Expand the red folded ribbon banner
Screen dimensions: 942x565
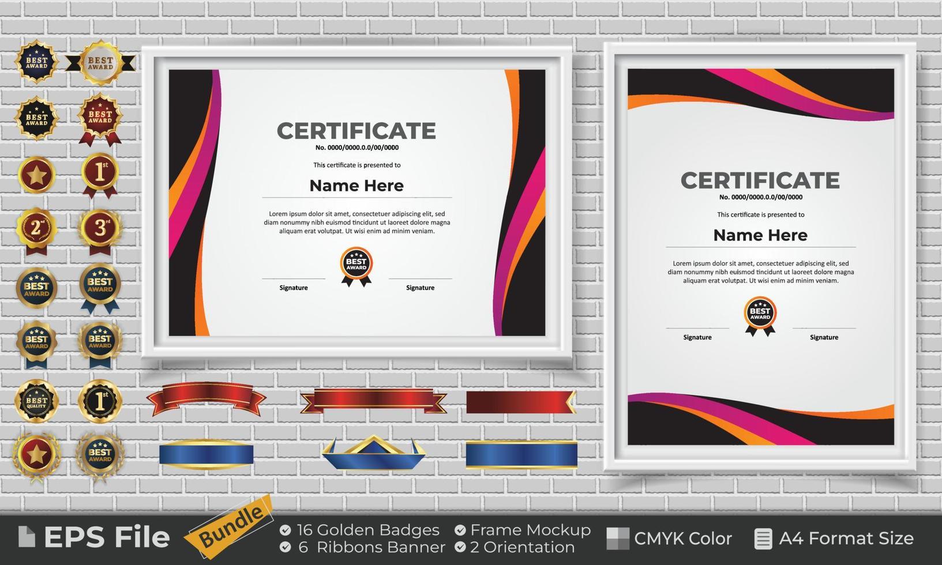pyautogui.click(x=208, y=399)
